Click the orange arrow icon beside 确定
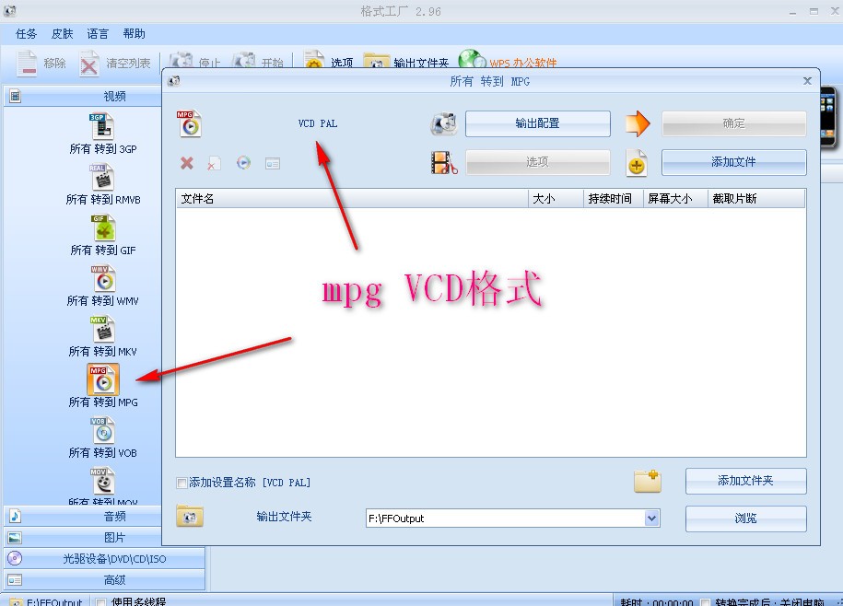 (x=638, y=123)
